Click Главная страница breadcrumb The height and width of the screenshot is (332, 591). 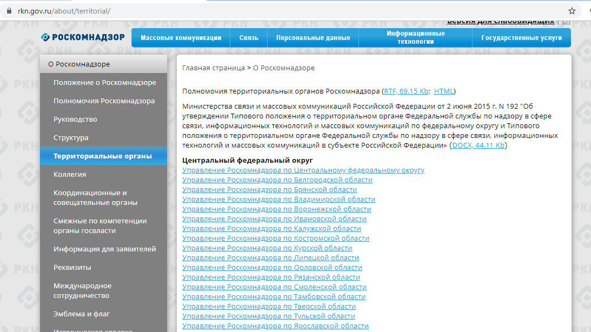tap(214, 68)
